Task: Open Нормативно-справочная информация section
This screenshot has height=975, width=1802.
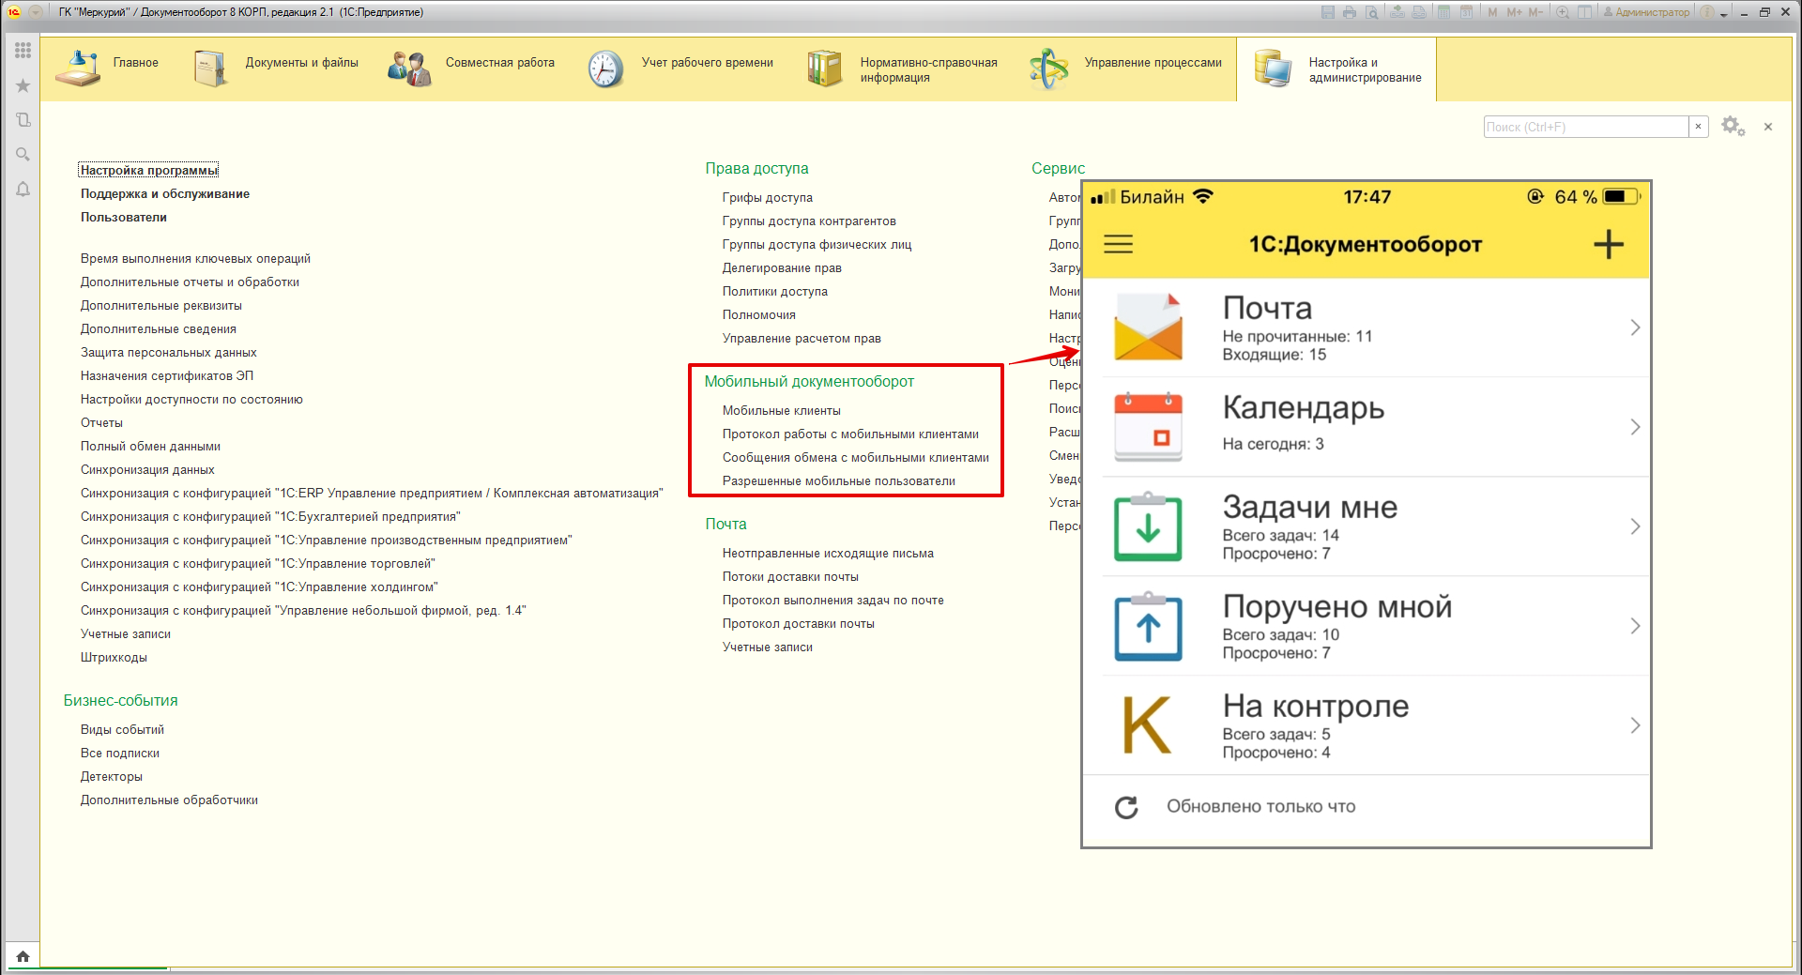Action: (903, 69)
